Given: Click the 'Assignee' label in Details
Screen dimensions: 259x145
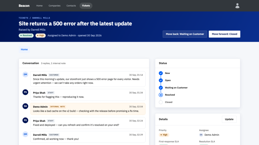Looking at the screenshot, I should tap(204, 130).
